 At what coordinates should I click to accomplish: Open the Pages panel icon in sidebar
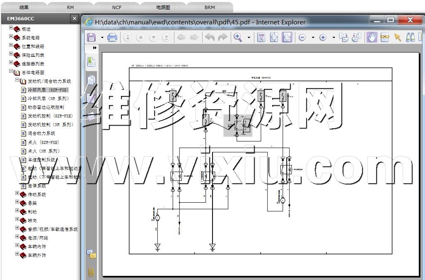pyautogui.click(x=91, y=62)
